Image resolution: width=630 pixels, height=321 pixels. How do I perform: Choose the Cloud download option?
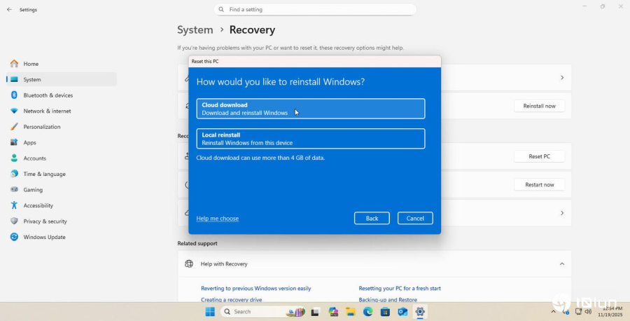click(310, 109)
